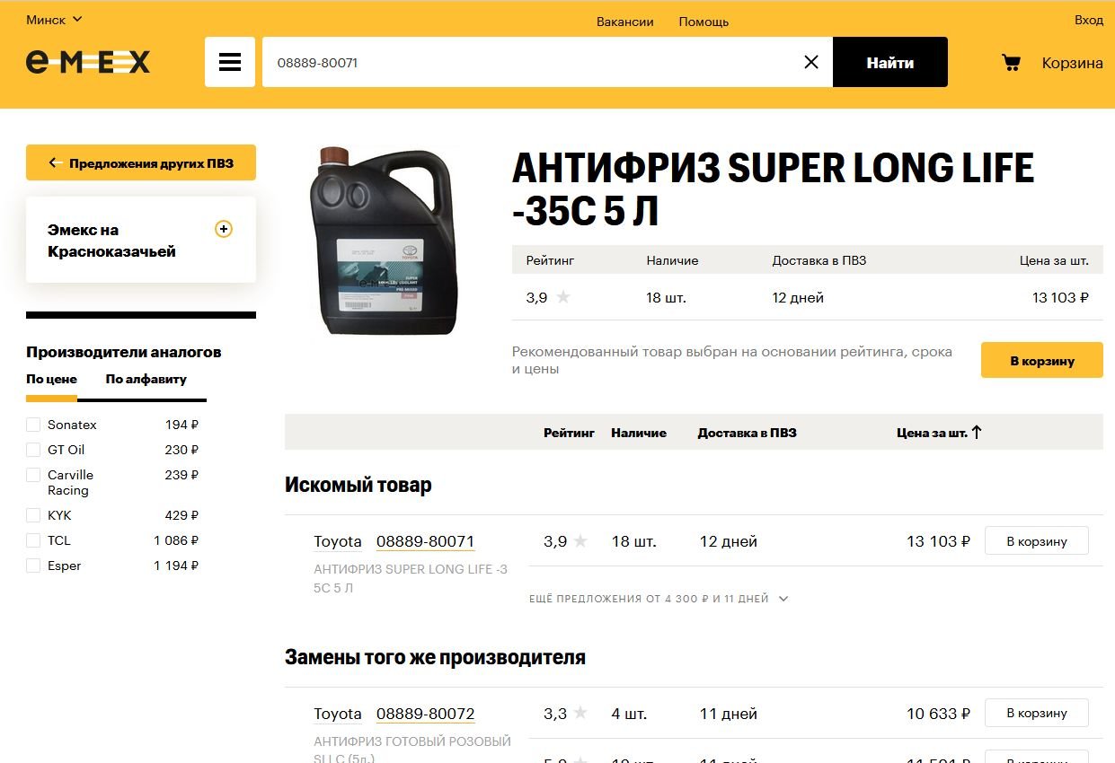The width and height of the screenshot is (1115, 763).
Task: Click the product title АНТИФРИЗ SUPER LONG LIFE
Action: [x=773, y=190]
